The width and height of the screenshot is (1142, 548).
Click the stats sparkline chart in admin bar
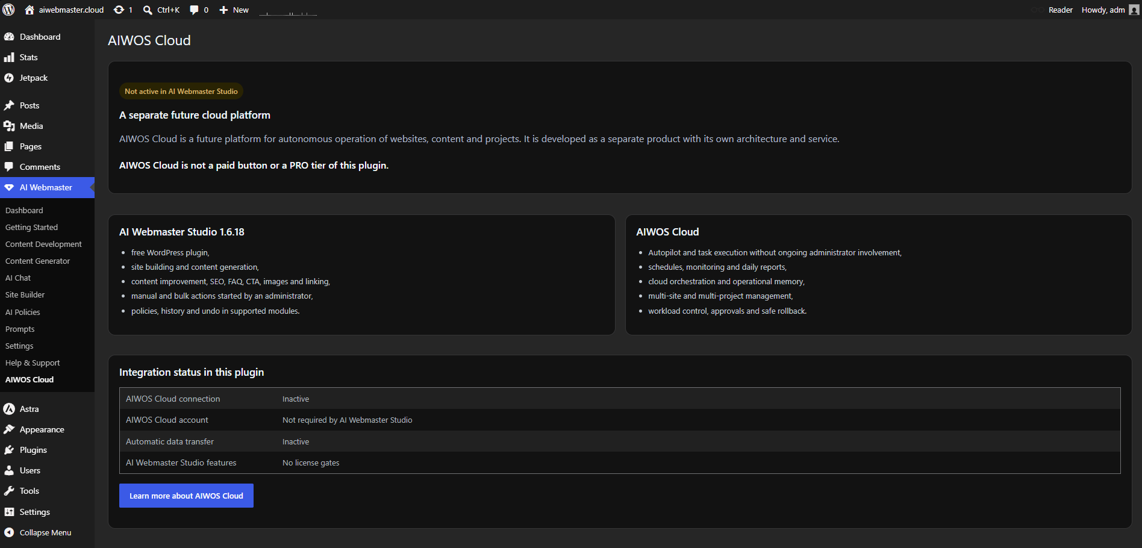[x=288, y=12]
